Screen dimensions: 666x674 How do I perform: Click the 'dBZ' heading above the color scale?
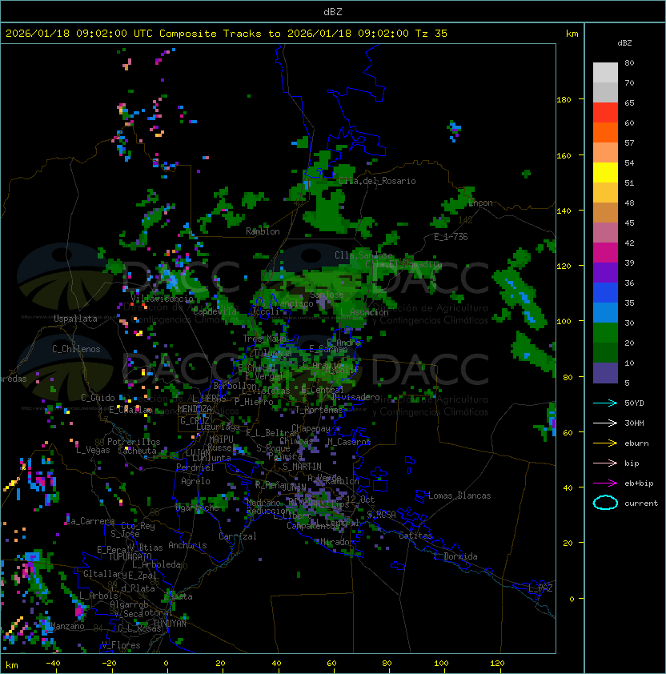point(624,43)
